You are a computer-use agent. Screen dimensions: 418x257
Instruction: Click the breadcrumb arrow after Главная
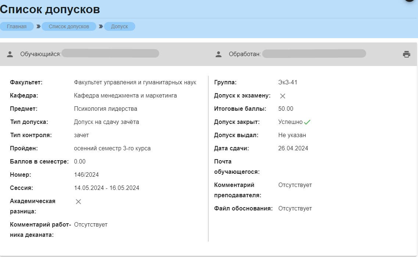38,26
